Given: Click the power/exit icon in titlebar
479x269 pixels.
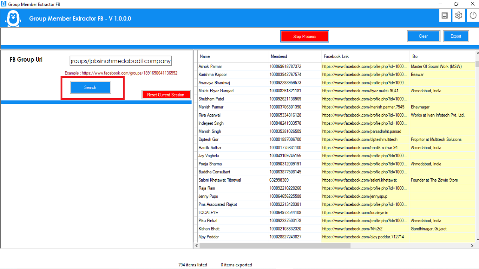Looking at the screenshot, I should click(x=472, y=15).
